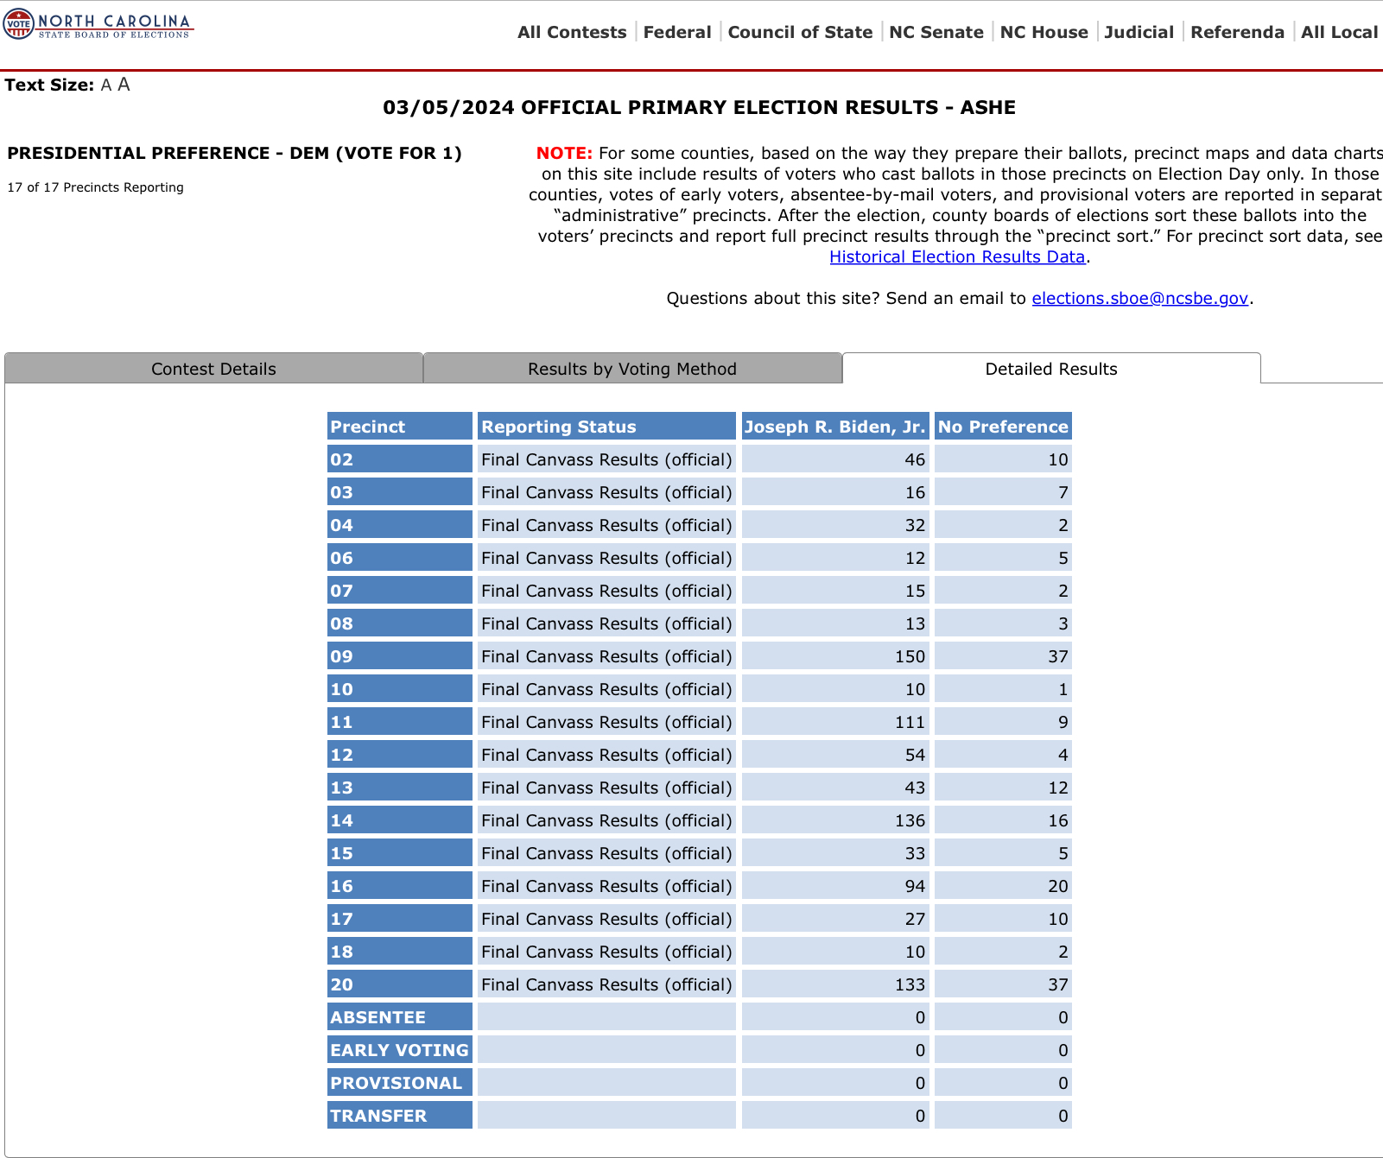The image size is (1383, 1158).
Task: Select precinct 20 row label
Action: 400,984
